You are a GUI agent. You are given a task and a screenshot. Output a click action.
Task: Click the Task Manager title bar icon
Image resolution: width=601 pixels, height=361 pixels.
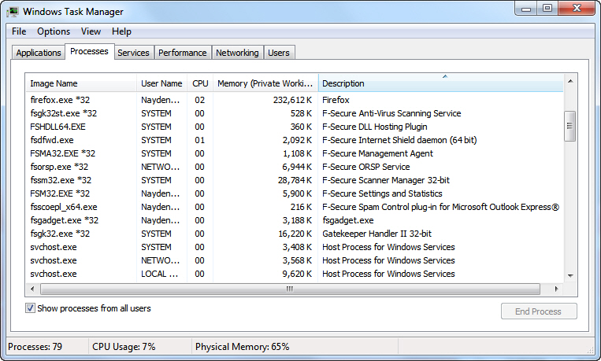12,12
